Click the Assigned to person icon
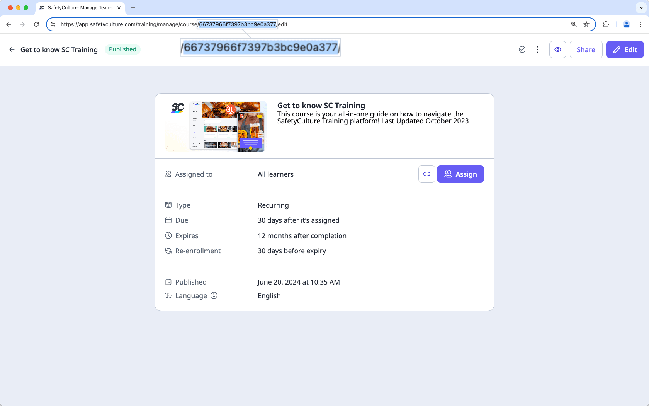Image resolution: width=649 pixels, height=406 pixels. pyautogui.click(x=168, y=174)
